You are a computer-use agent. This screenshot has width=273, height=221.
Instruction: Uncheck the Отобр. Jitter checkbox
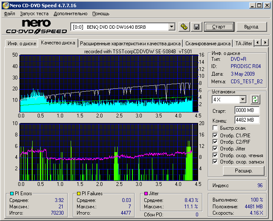point(215,148)
